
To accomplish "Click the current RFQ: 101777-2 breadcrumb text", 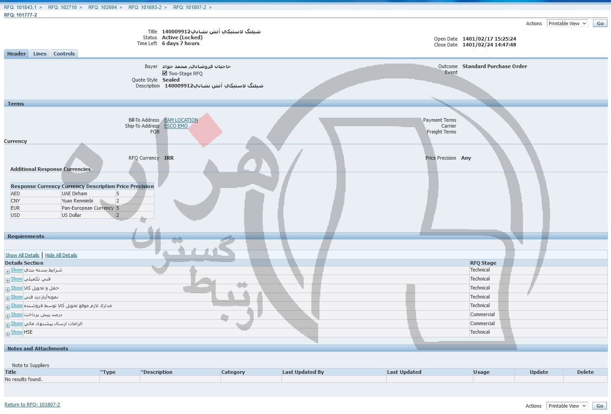I will (x=21, y=15).
